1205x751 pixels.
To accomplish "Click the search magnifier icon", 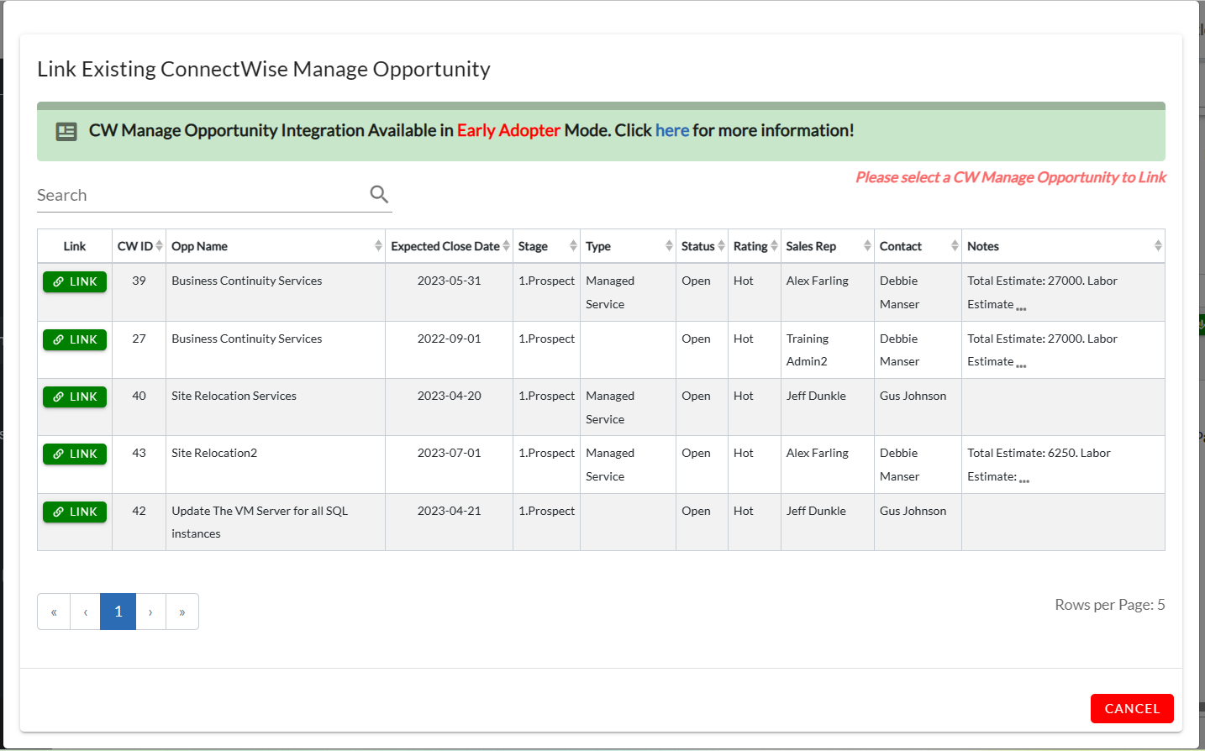I will [379, 194].
